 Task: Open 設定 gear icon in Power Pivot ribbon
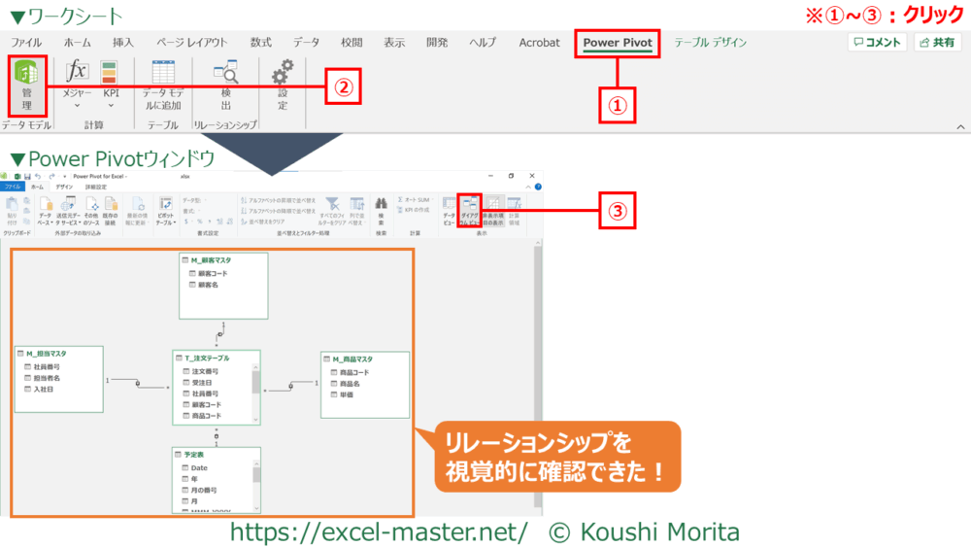283,85
